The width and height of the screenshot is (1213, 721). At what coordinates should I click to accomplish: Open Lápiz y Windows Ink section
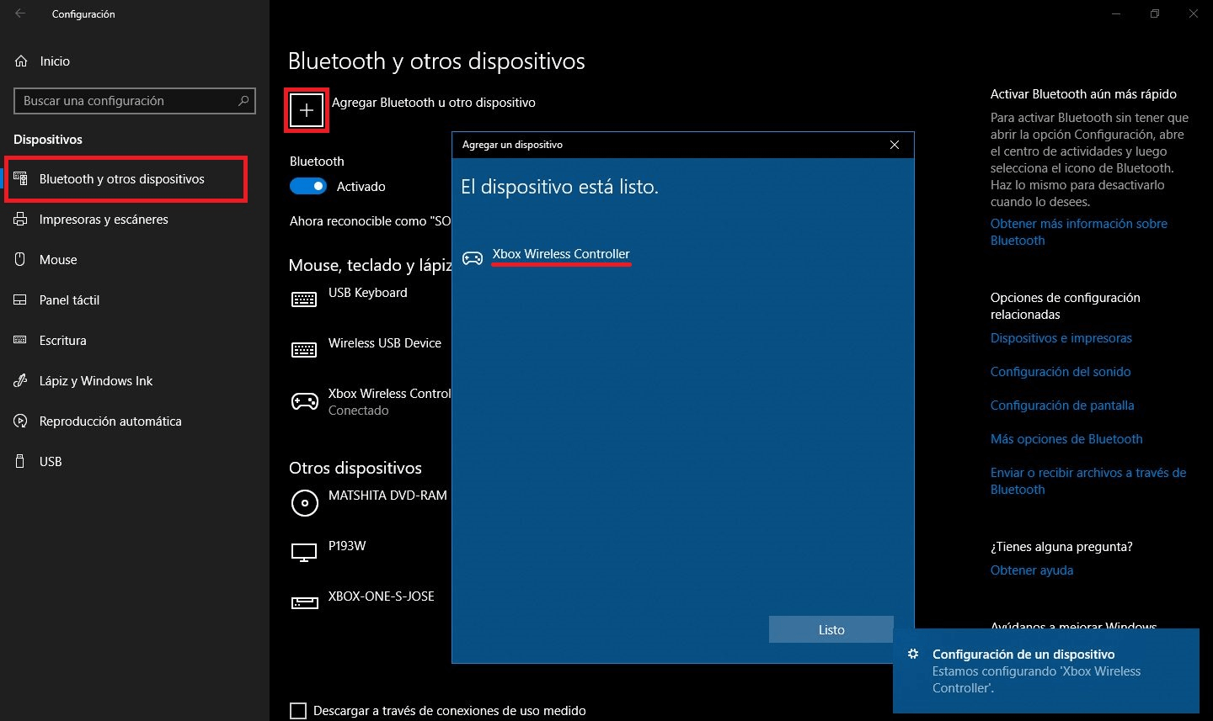96,381
